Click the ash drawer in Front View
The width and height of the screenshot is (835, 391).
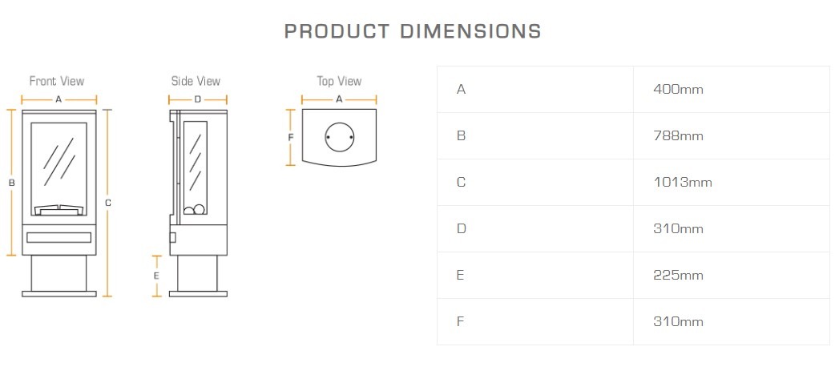tap(58, 236)
